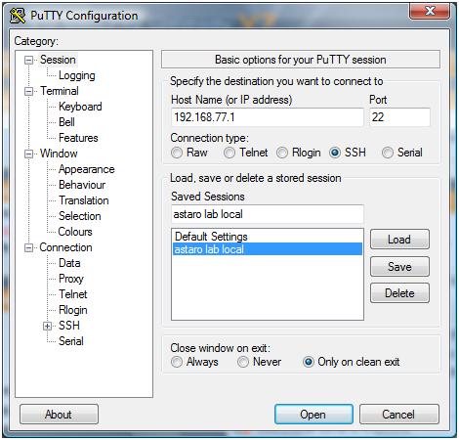Collapse the Session tree node
This screenshot has width=459, height=440.
coord(29,60)
